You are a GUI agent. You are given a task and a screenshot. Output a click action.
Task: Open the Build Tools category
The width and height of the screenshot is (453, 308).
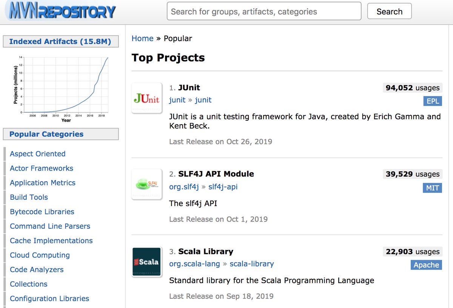click(x=29, y=197)
